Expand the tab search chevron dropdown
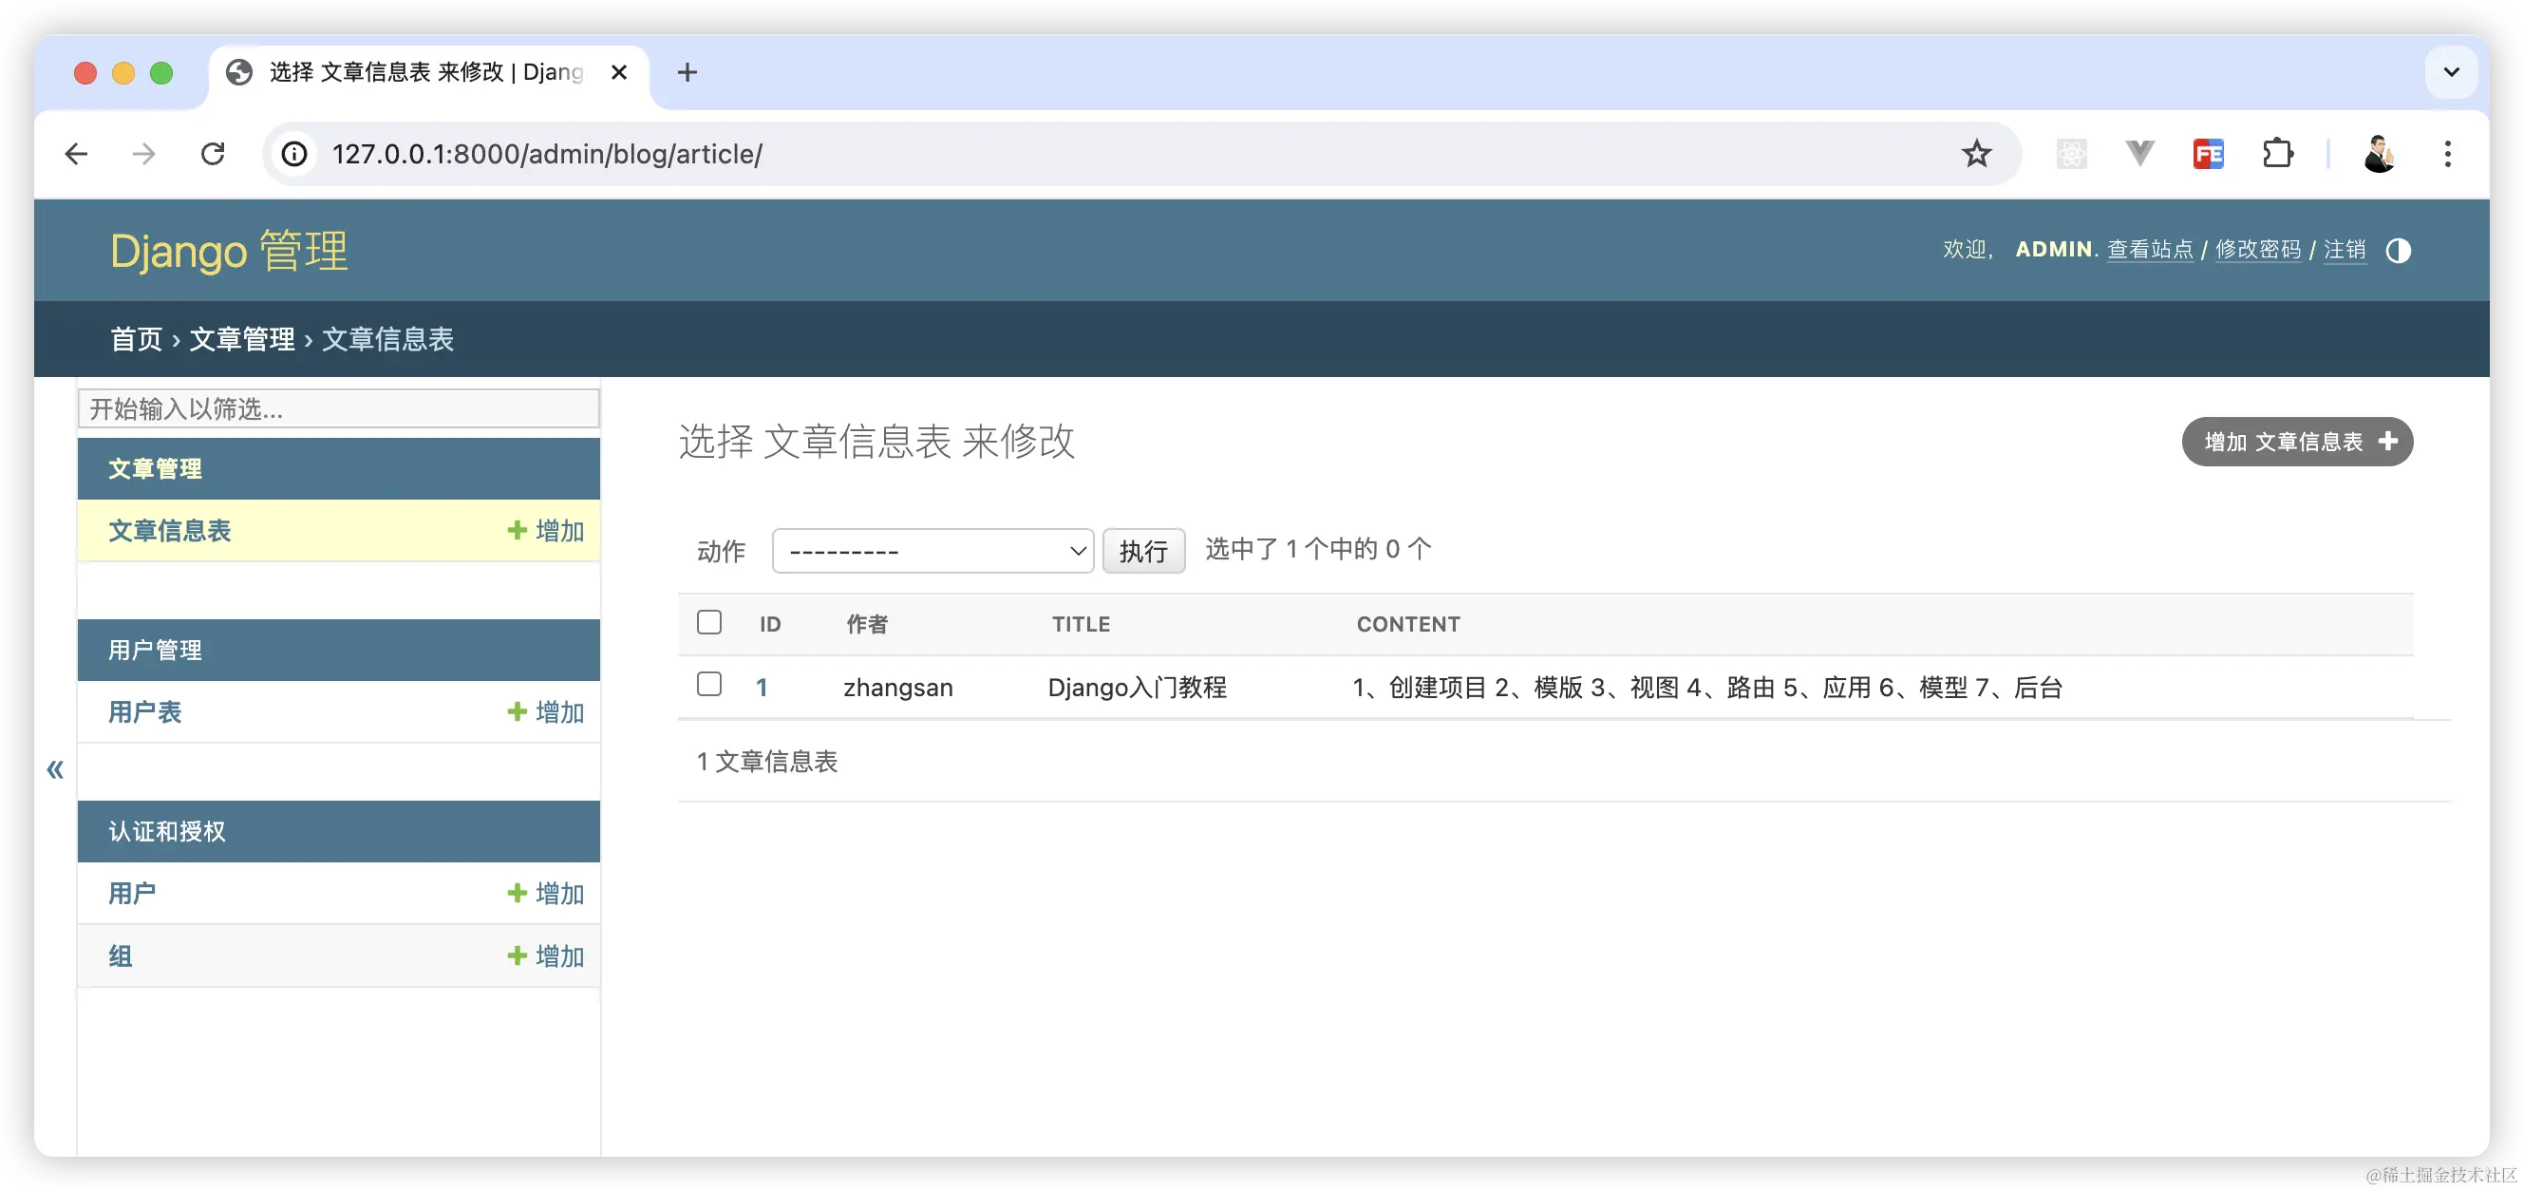The width and height of the screenshot is (2524, 1191). (2451, 71)
